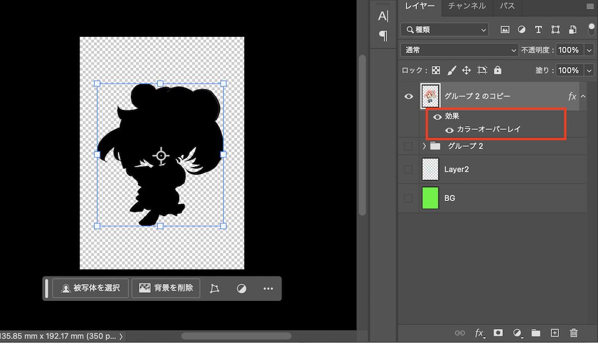Viewport: 598px width, 343px height.
Task: Hide the グループ 2 のコピー layer
Action: [408, 96]
